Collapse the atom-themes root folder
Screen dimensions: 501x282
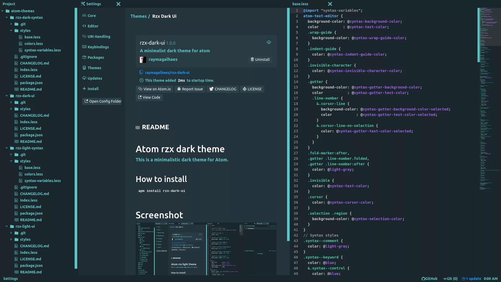tap(2, 11)
